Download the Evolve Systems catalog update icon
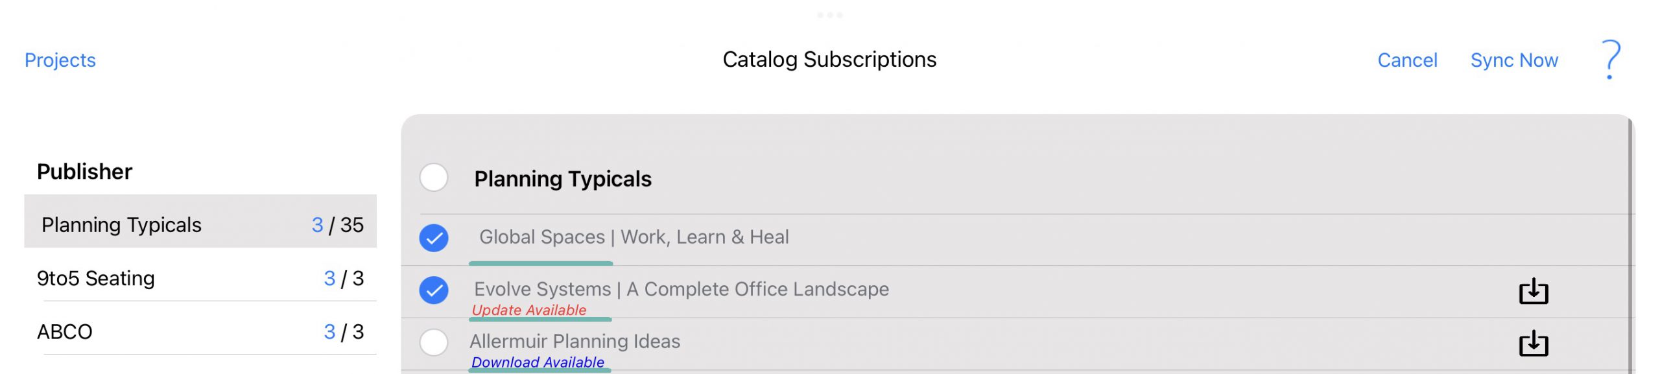Viewport: 1660px width, 374px height. tap(1534, 291)
